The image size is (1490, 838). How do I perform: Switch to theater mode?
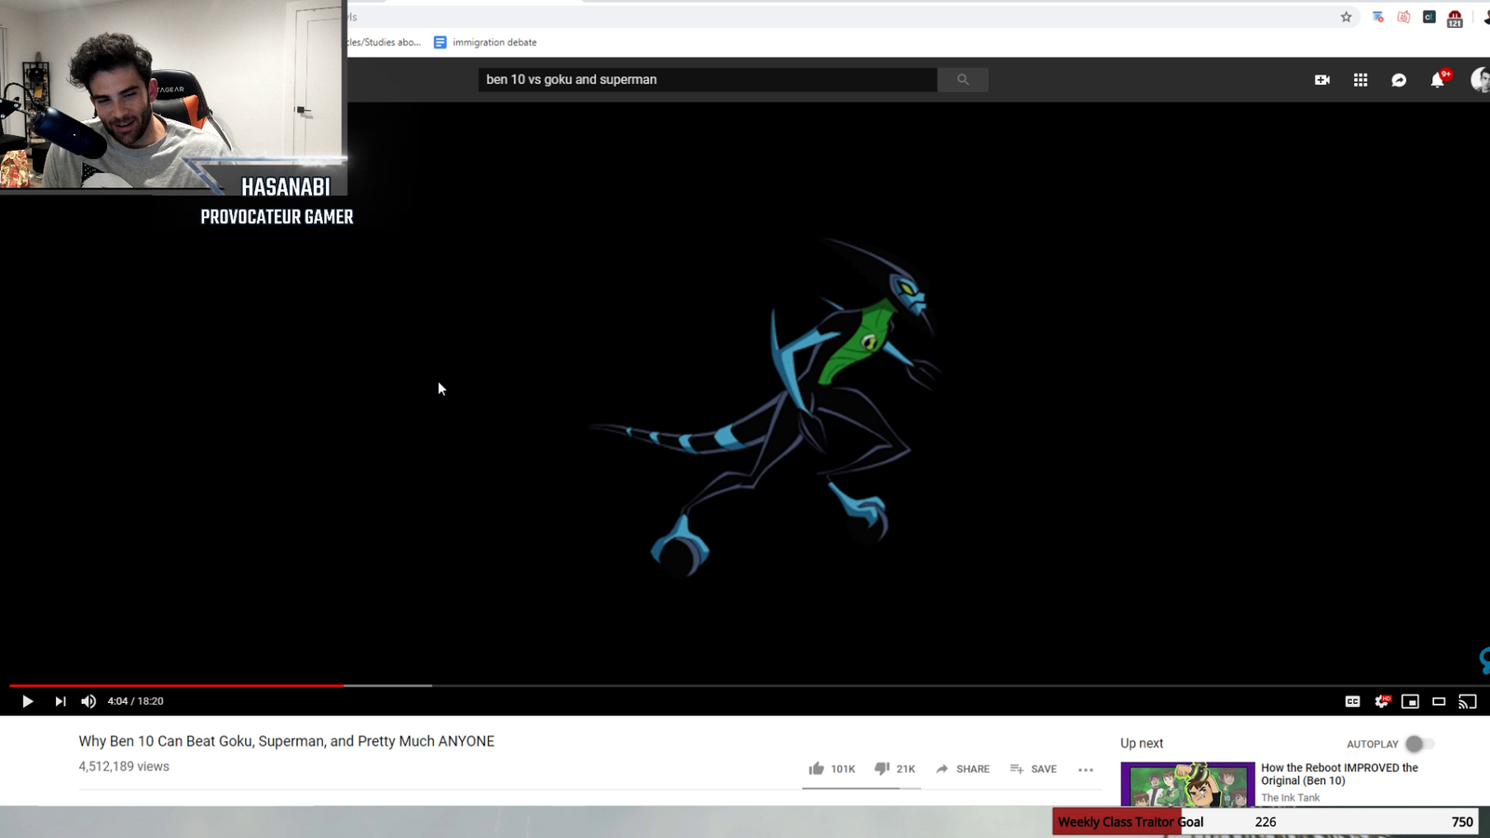tap(1439, 701)
